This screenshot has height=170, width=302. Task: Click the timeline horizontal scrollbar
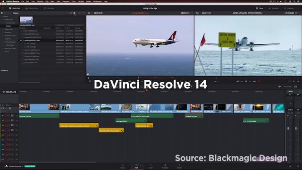[x=58, y=162]
